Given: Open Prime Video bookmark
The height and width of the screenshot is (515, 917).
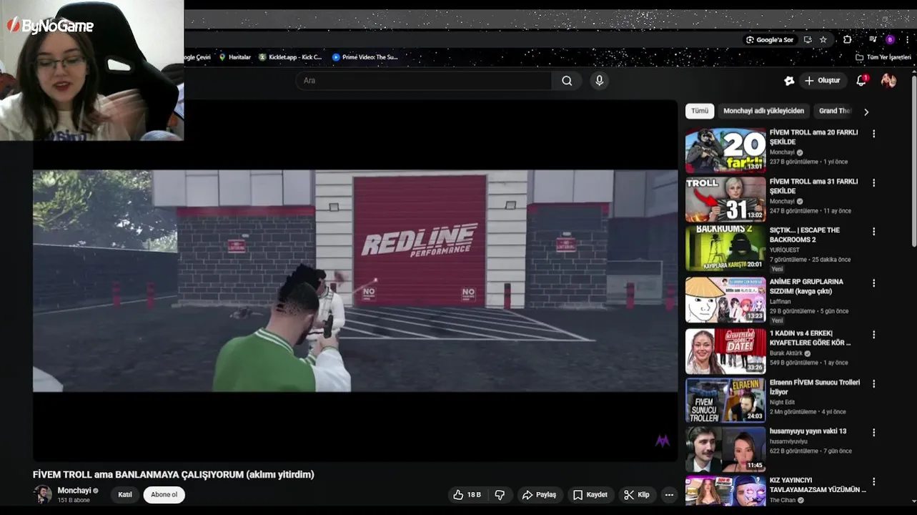Looking at the screenshot, I should (365, 57).
